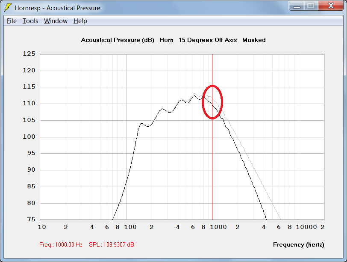Screen dimensions: 347x262
Task: Click the window title 'Hornresp - Acoustical Pressure'
Action: (x=57, y=8)
